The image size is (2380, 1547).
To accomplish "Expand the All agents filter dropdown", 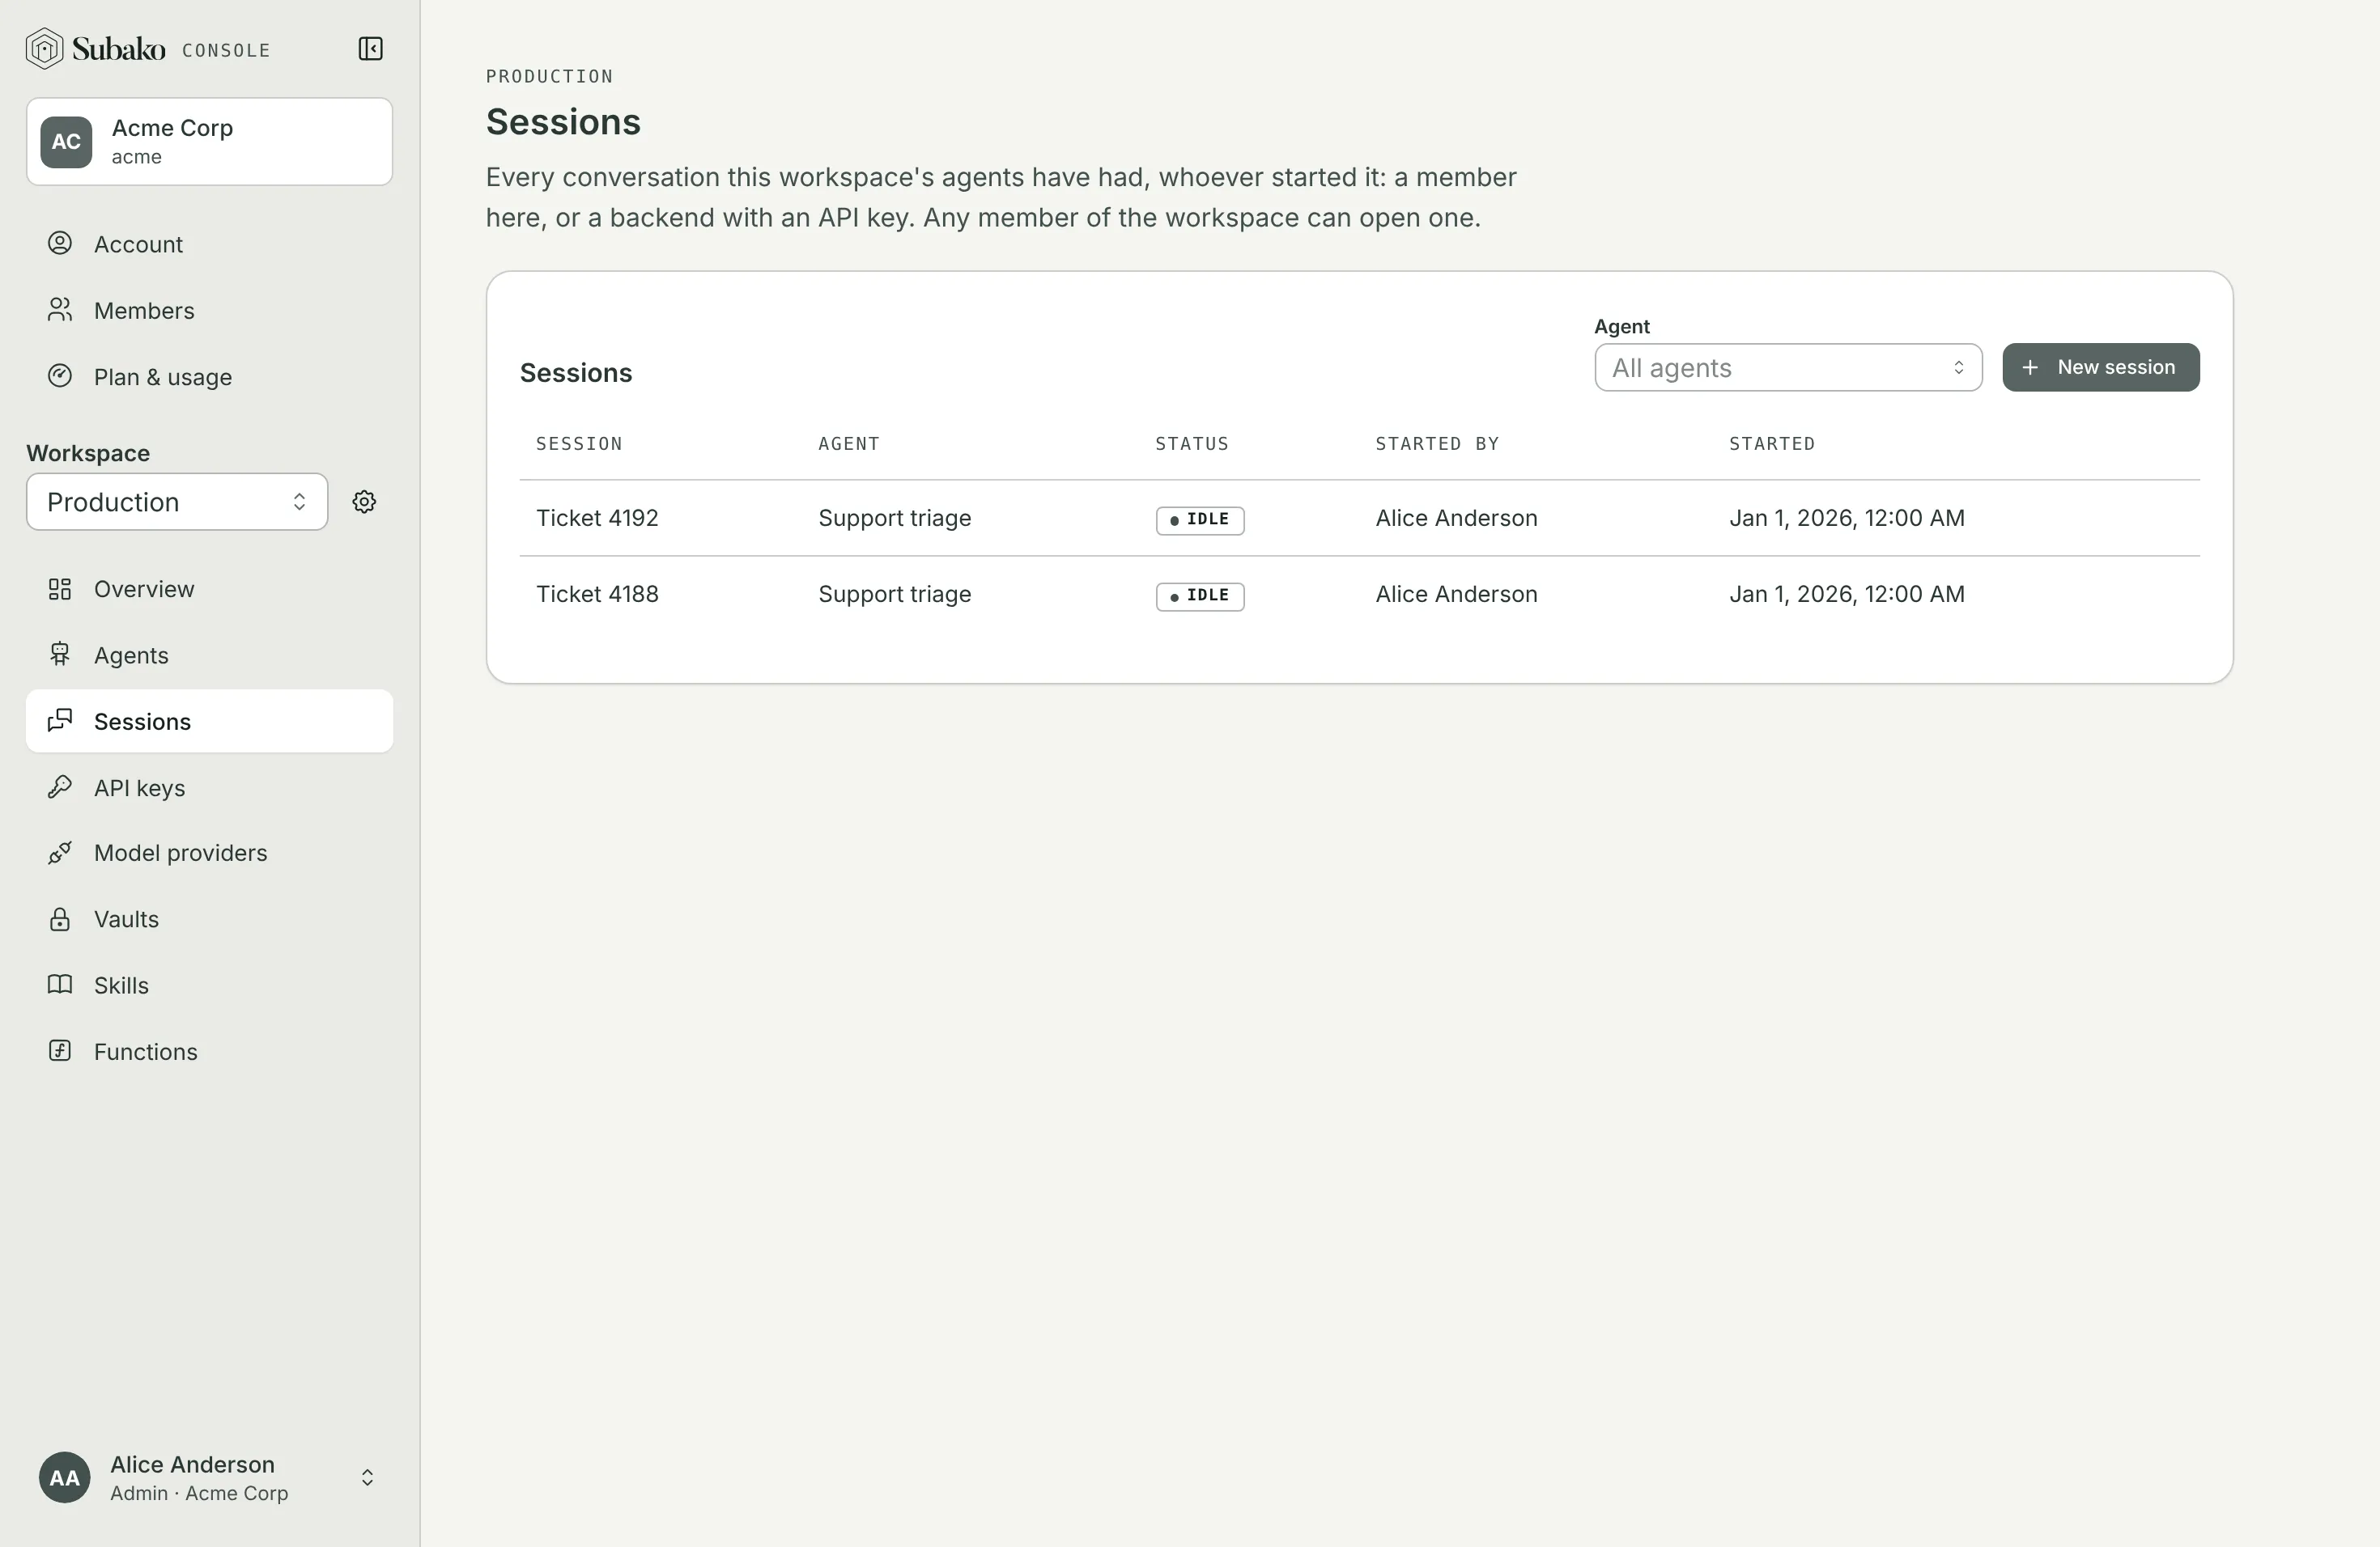I will 1788,368.
